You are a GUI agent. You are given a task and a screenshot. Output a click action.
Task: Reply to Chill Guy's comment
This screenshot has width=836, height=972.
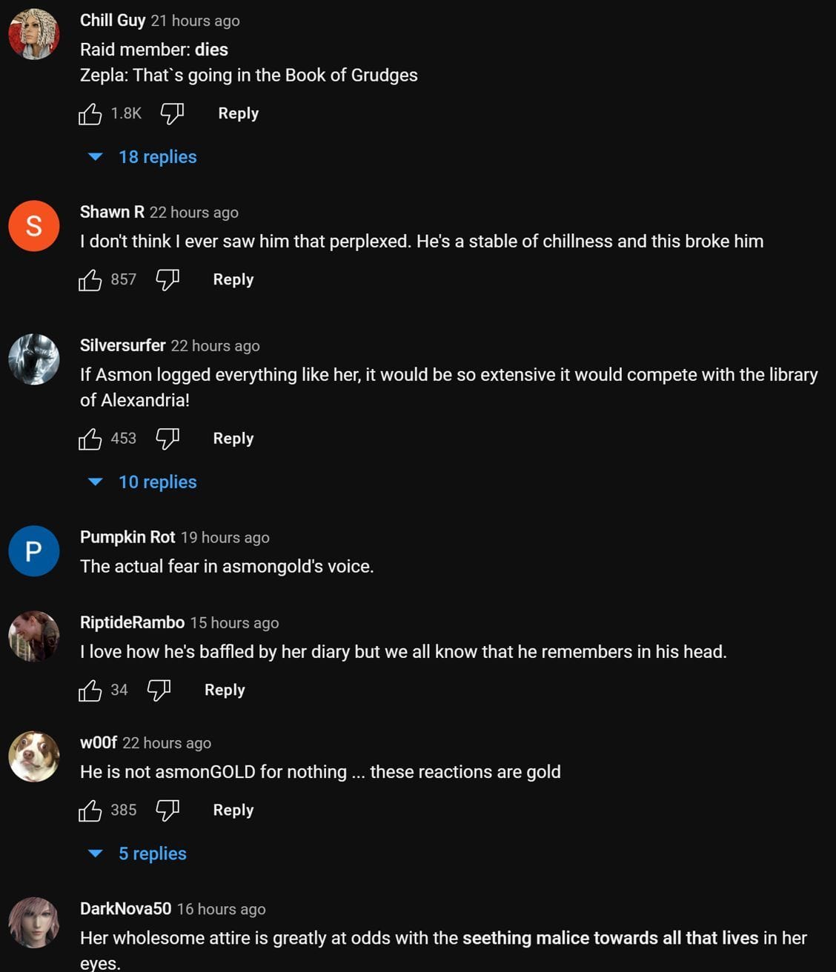[238, 113]
